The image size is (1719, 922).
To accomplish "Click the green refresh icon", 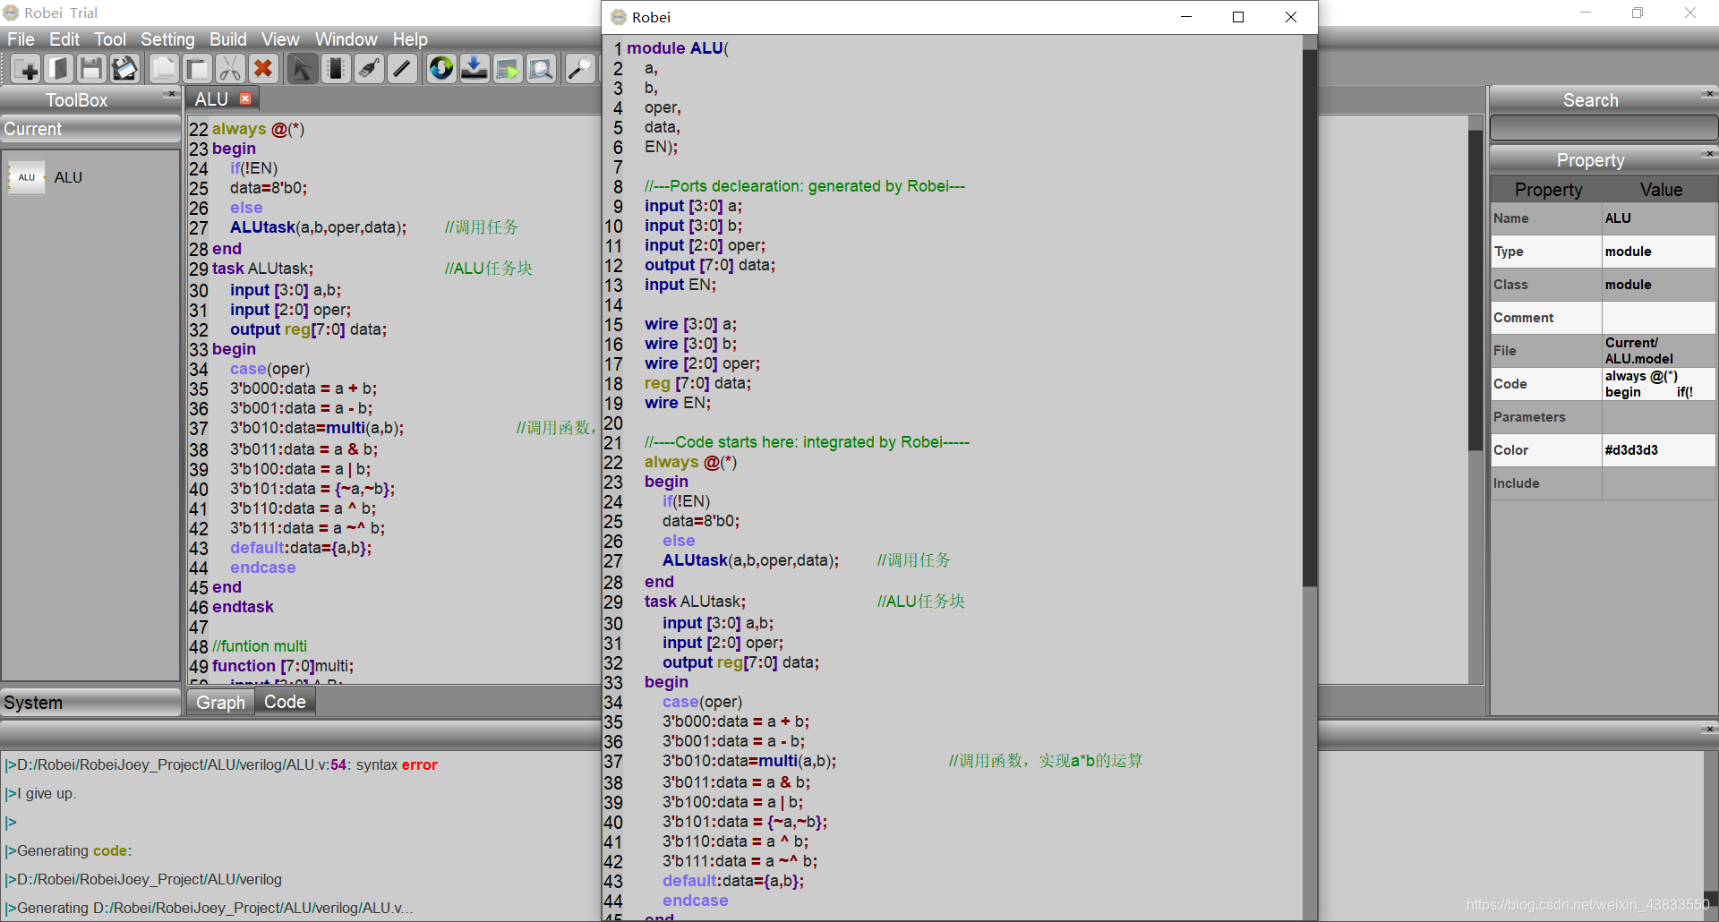I will 440,68.
